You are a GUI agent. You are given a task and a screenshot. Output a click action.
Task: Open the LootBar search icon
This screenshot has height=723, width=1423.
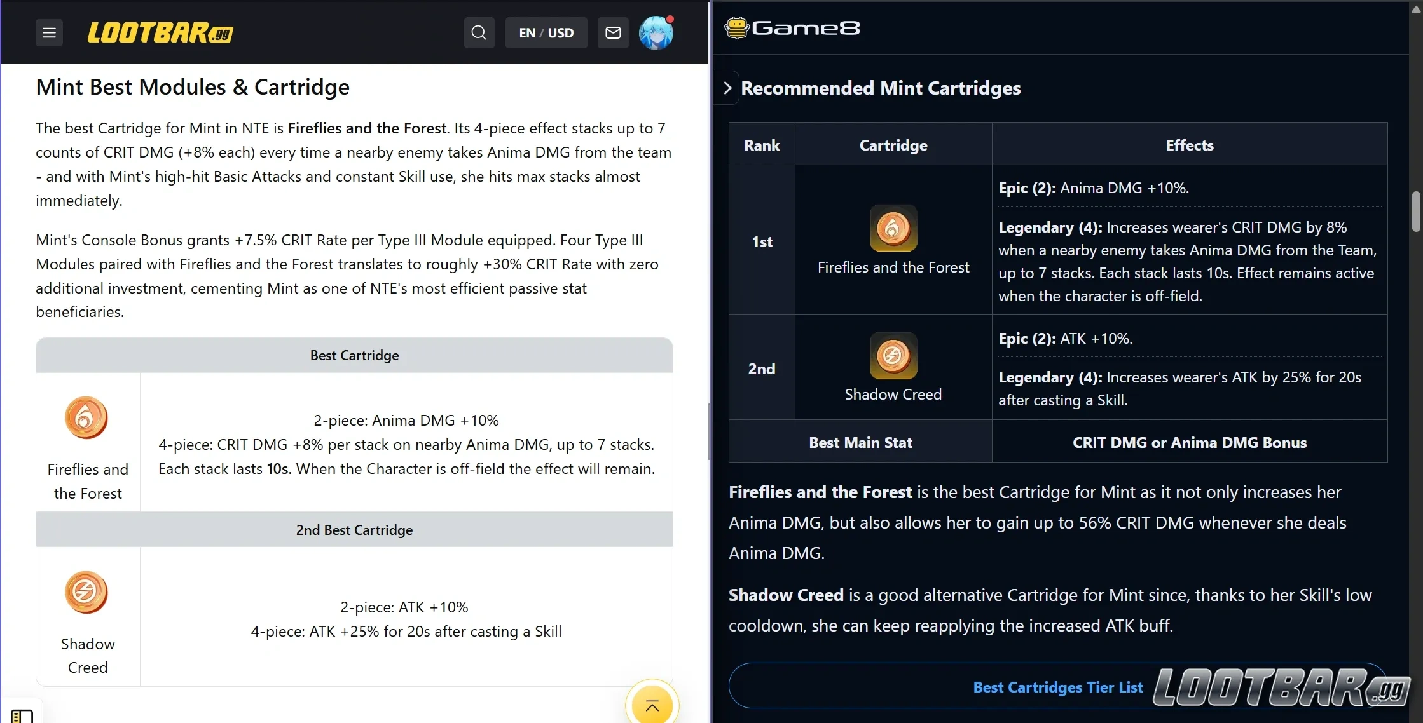479,32
